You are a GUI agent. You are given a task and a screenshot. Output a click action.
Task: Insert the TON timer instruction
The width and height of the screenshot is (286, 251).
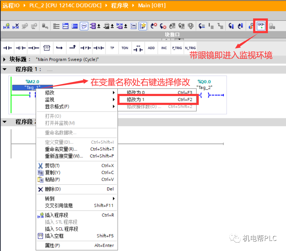coord(125,48)
